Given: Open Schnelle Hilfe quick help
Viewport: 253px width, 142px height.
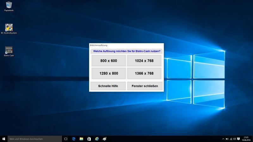Looking at the screenshot, I should tap(108, 86).
